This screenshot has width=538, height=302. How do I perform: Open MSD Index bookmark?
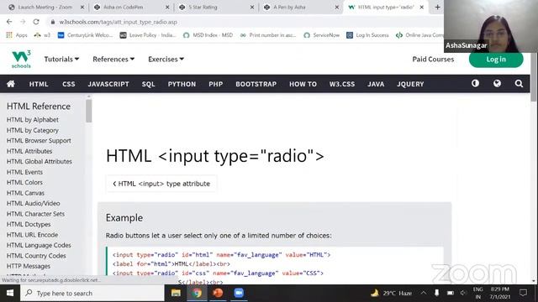click(208, 35)
